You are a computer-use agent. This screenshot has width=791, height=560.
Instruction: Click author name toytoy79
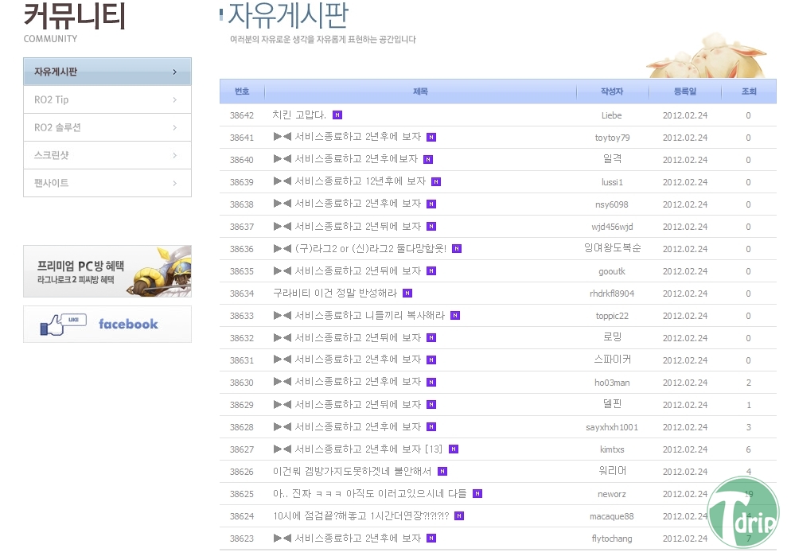pos(613,138)
